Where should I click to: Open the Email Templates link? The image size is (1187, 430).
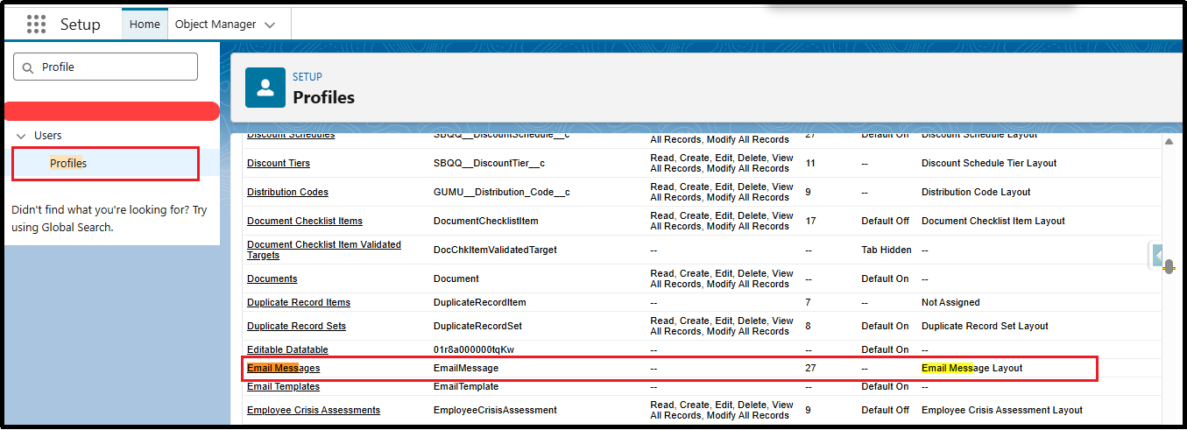click(x=283, y=387)
